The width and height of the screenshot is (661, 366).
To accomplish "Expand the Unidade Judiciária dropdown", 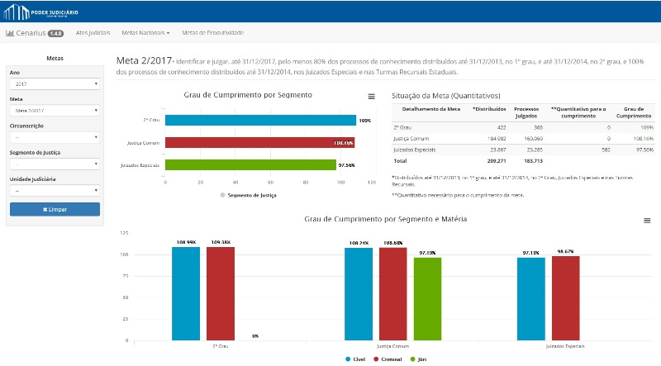I will pos(55,190).
